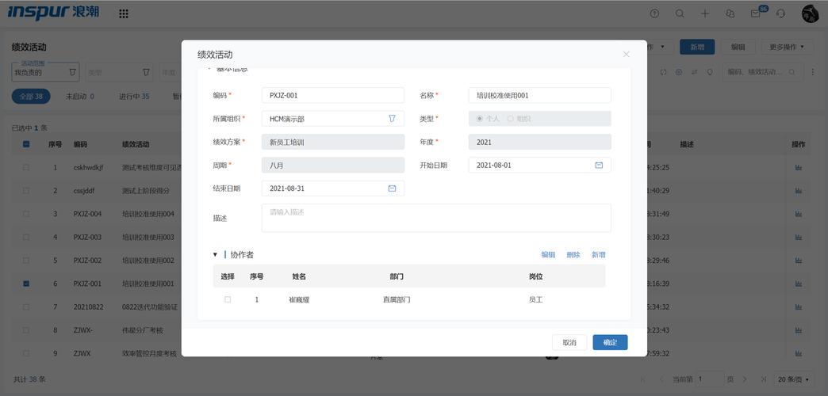Viewport: 828px width, 396px height.
Task: Check the row 20210822 checkbox
Action: [x=26, y=307]
